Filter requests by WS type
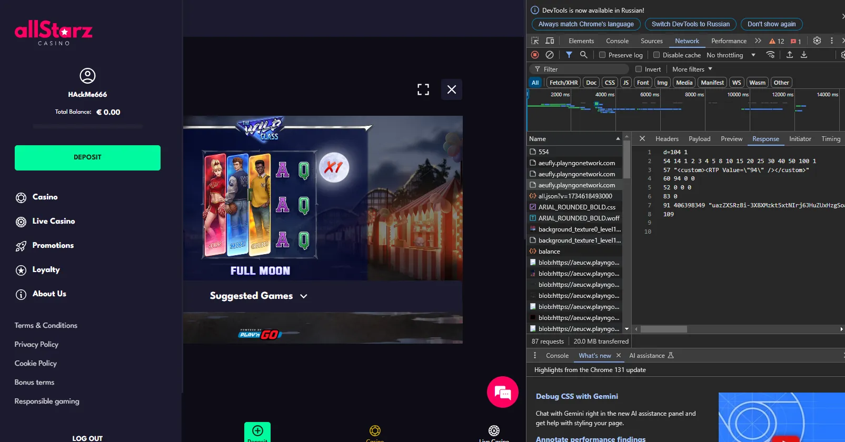Image resolution: width=845 pixels, height=442 pixels. (x=737, y=83)
